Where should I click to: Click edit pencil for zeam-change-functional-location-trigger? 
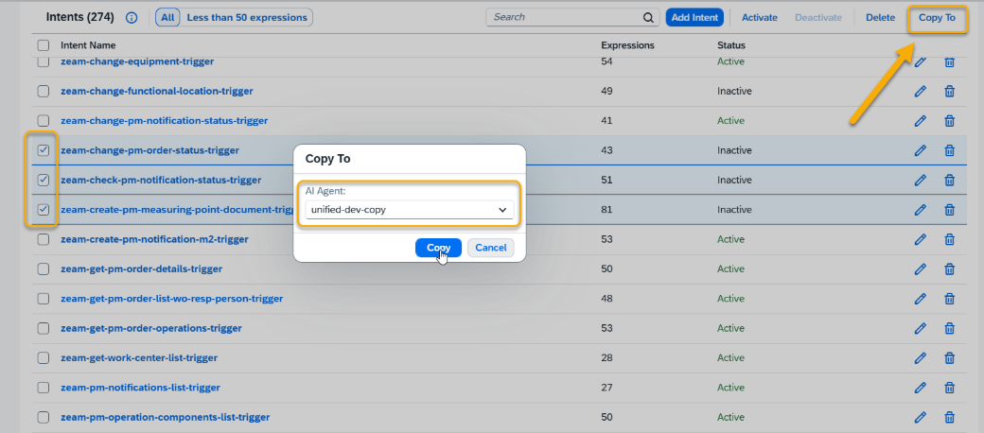920,92
